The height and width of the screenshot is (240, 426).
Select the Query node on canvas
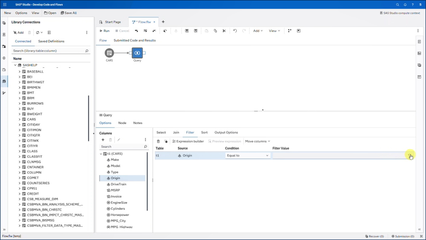[137, 53]
